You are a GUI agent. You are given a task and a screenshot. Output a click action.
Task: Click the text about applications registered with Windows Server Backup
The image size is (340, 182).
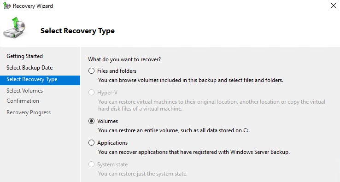click(194, 152)
